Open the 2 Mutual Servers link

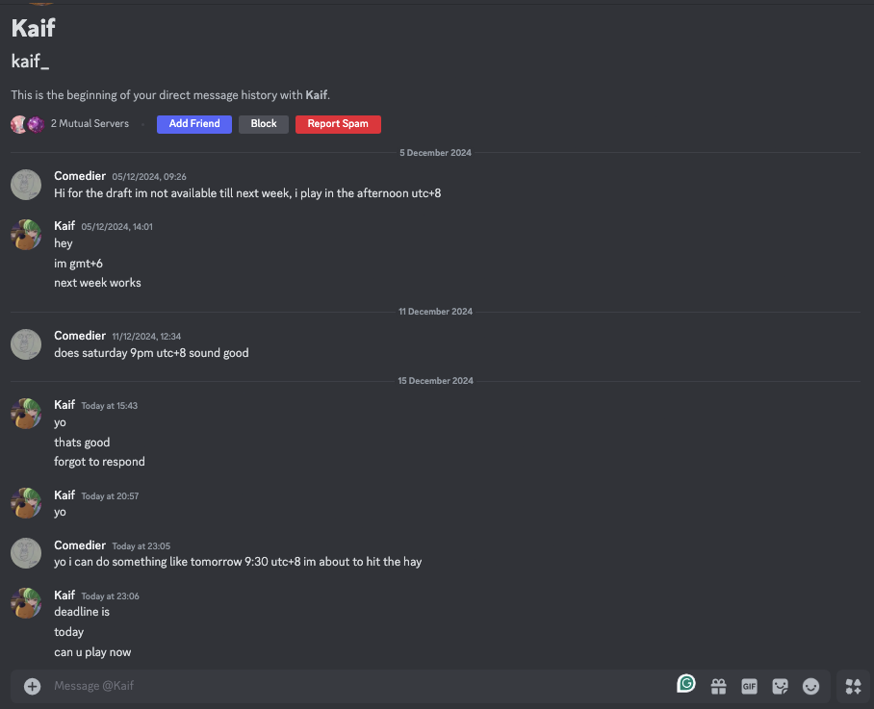(90, 124)
